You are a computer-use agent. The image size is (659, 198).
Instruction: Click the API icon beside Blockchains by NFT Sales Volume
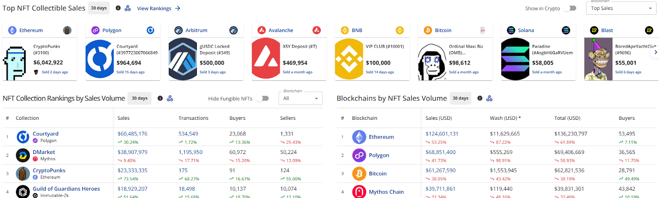(489, 98)
